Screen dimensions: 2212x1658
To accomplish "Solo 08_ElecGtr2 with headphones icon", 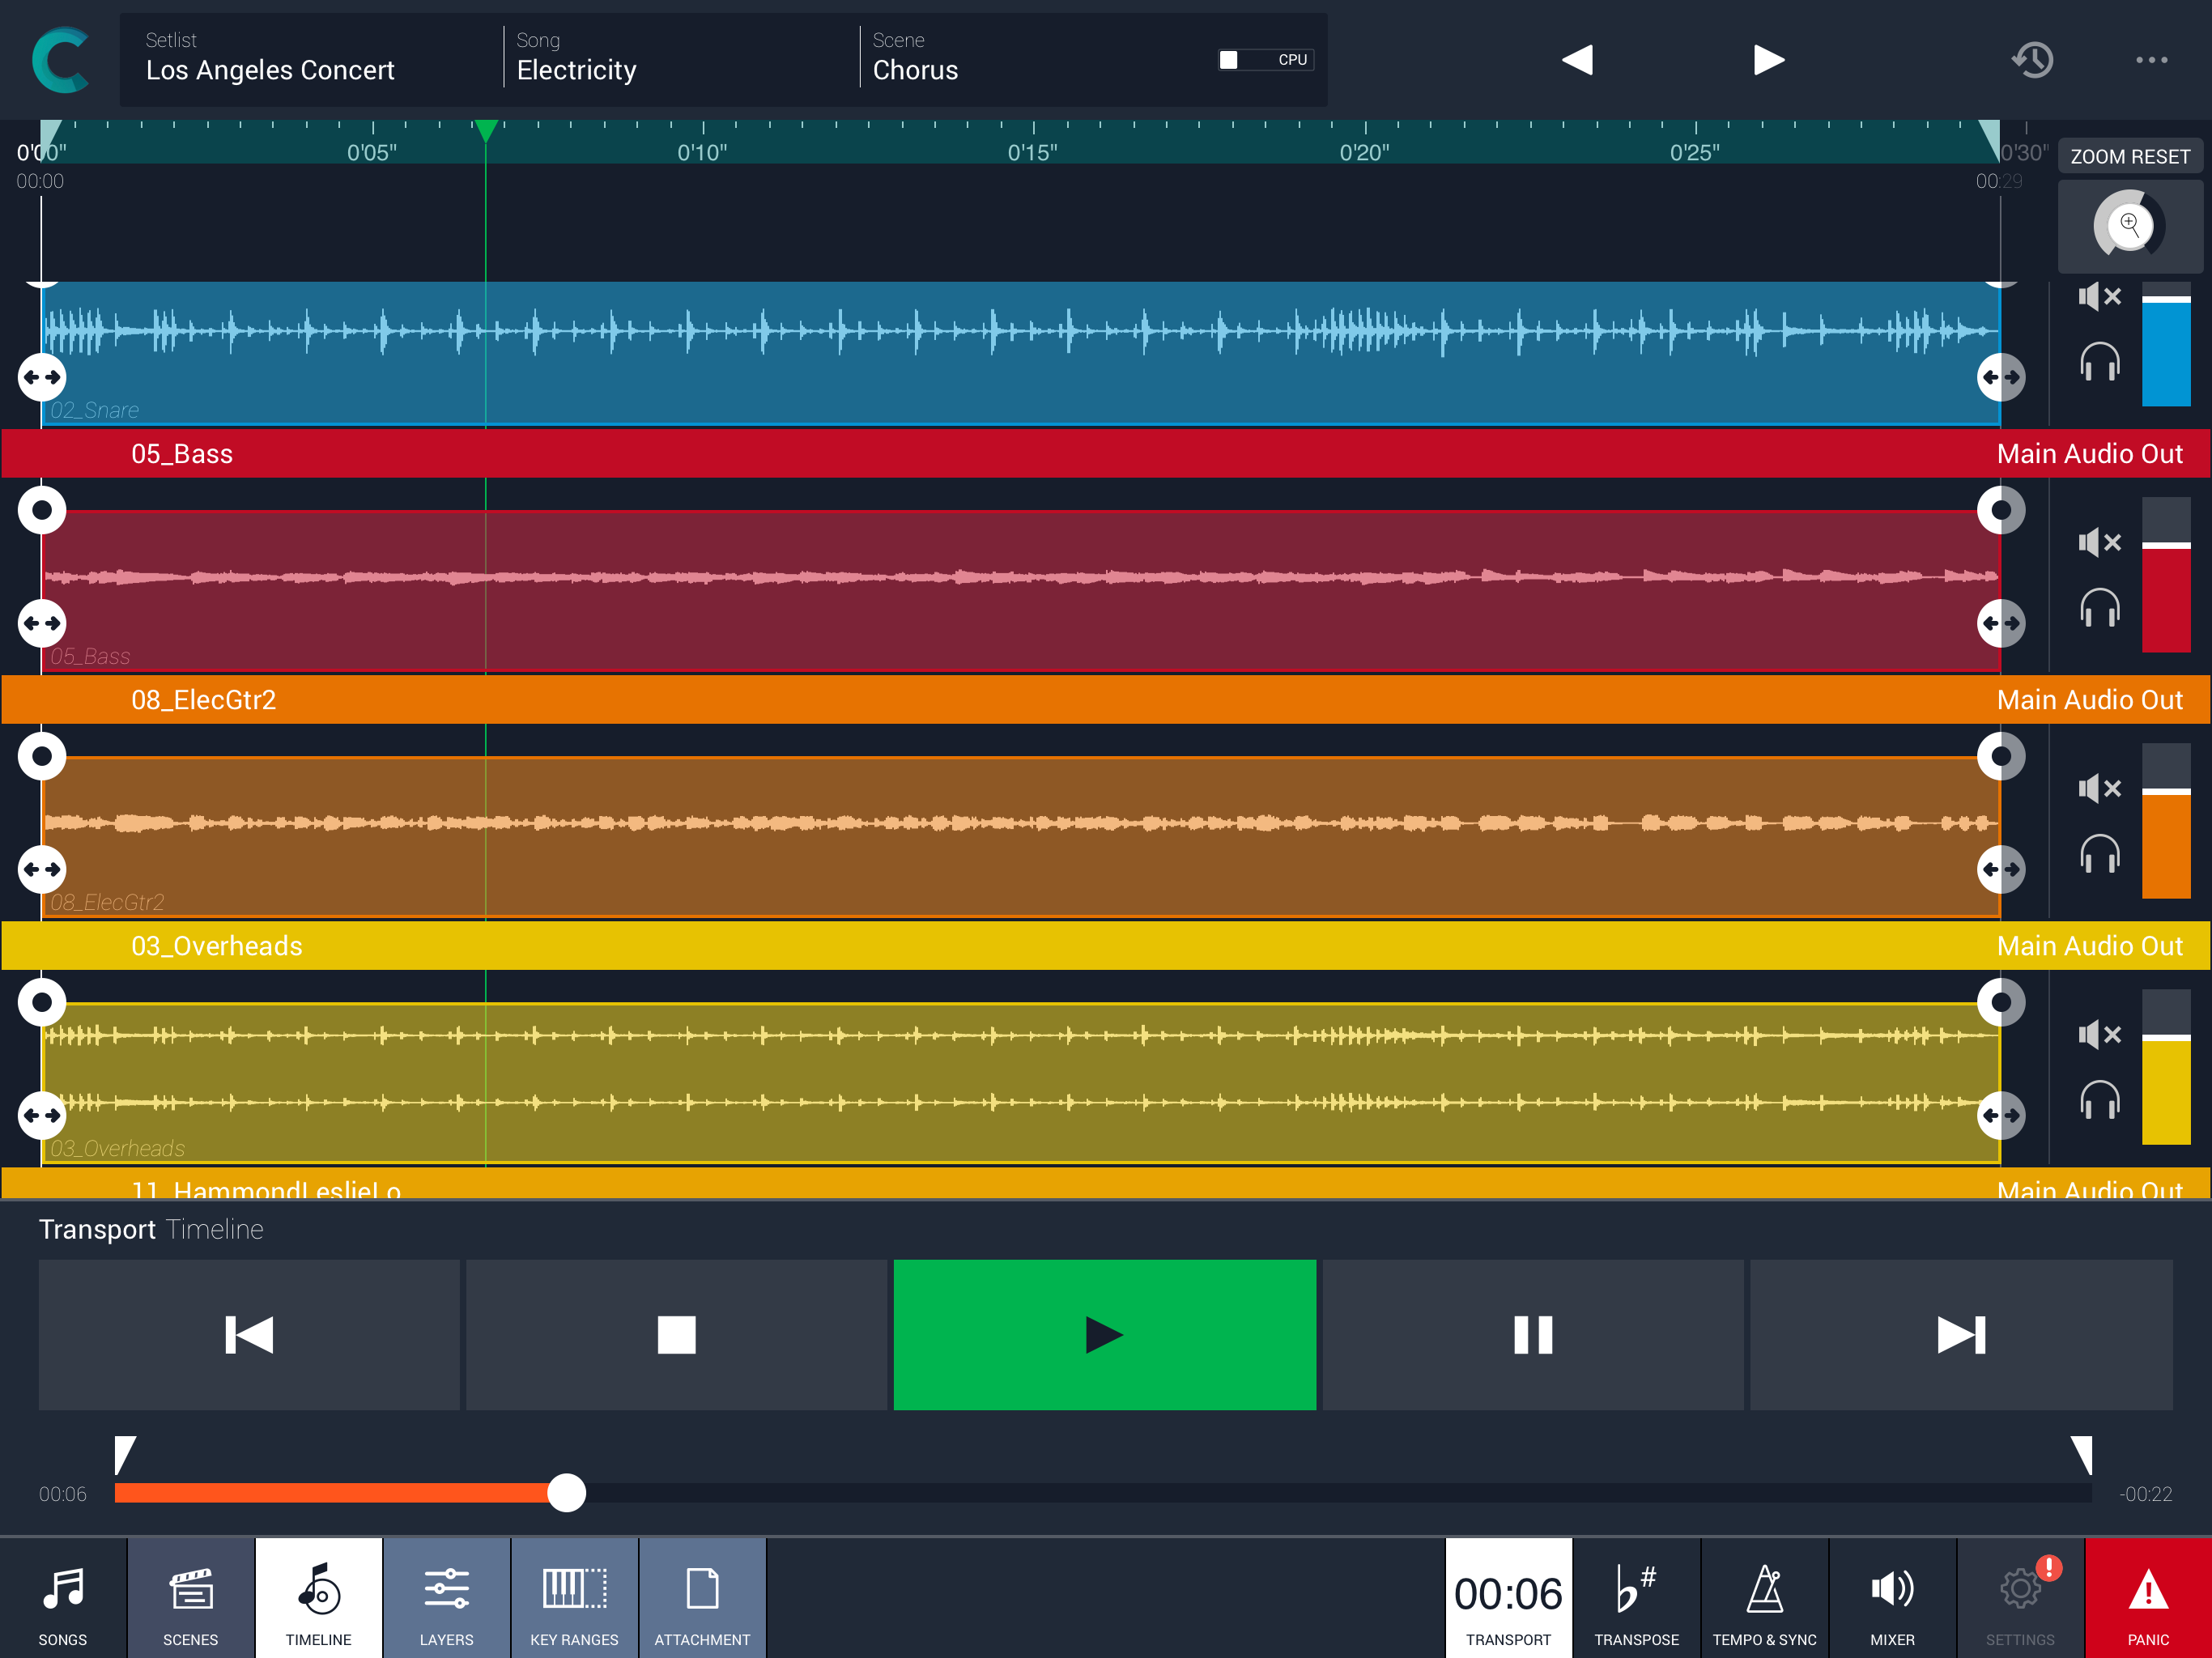I will (x=2099, y=854).
